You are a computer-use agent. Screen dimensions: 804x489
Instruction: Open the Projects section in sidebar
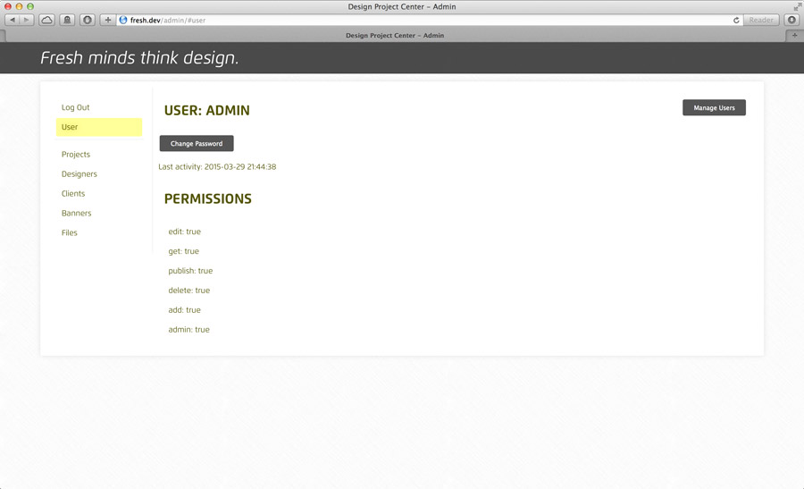click(76, 155)
